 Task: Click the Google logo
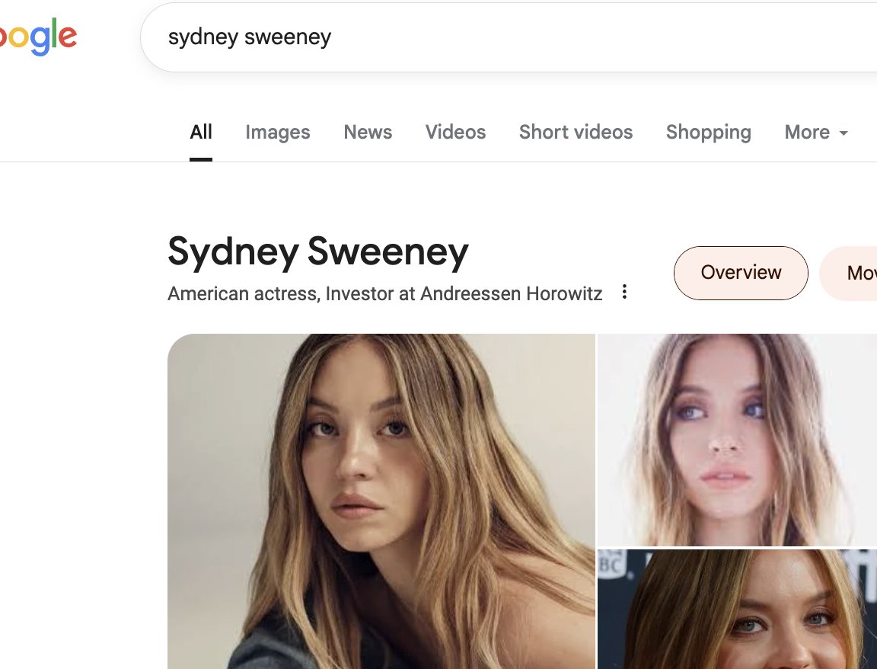point(38,37)
